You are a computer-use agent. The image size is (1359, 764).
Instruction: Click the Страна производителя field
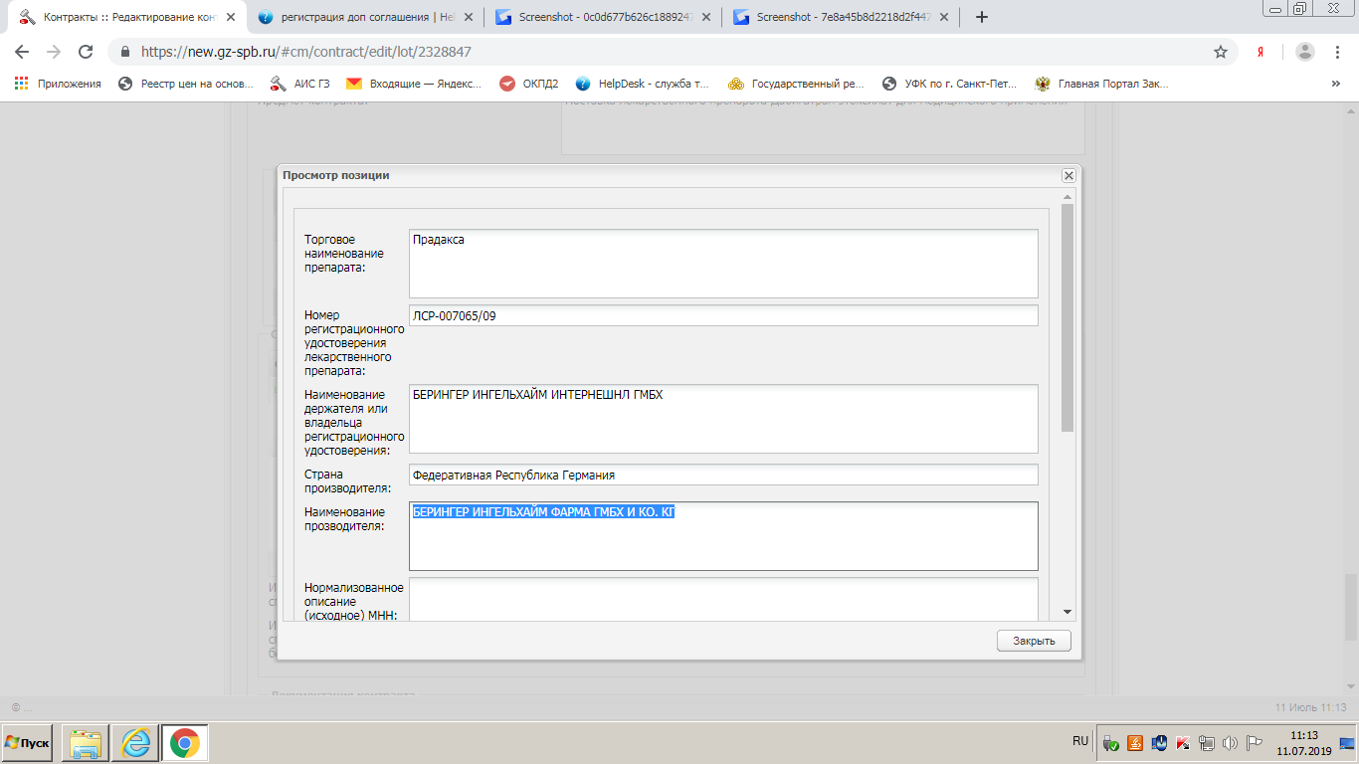click(723, 475)
